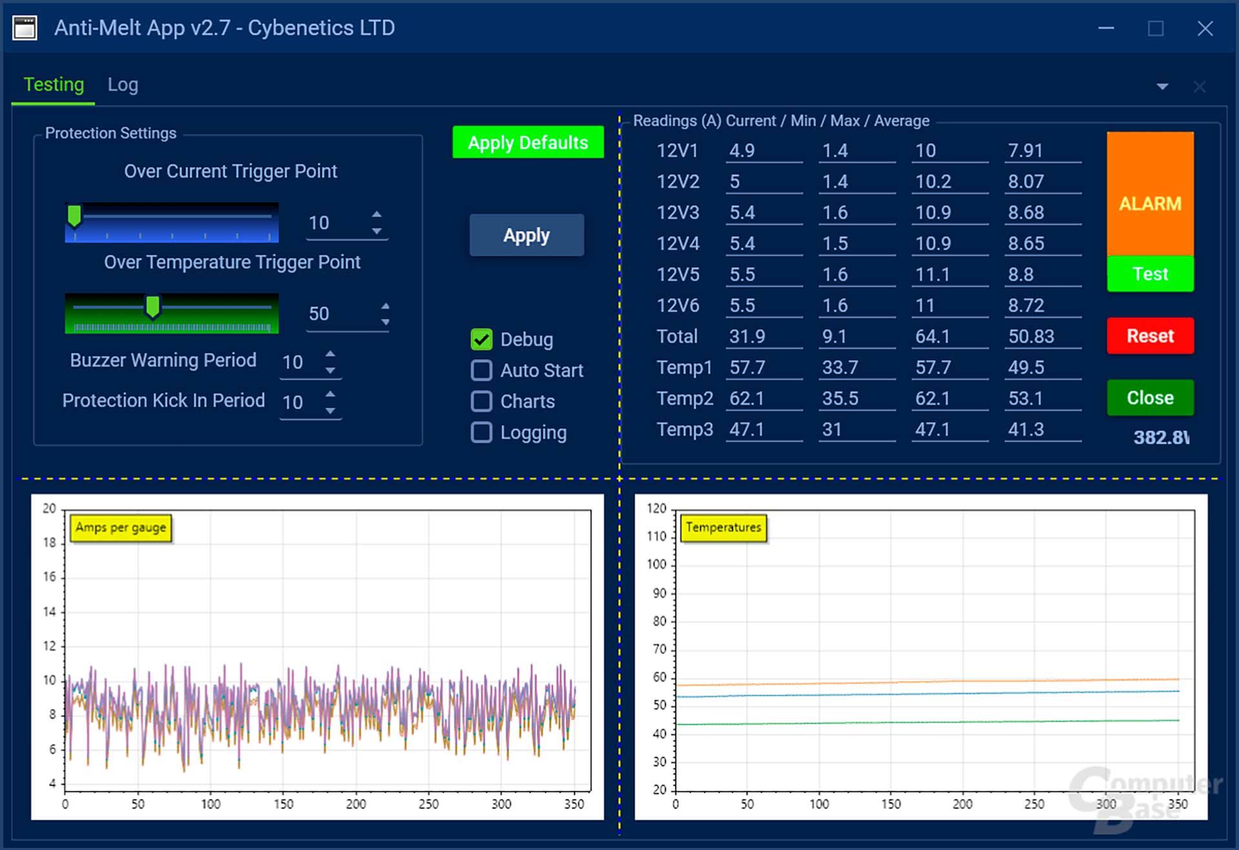This screenshot has height=850, width=1239.
Task: Switch to the Log tab
Action: [x=123, y=84]
